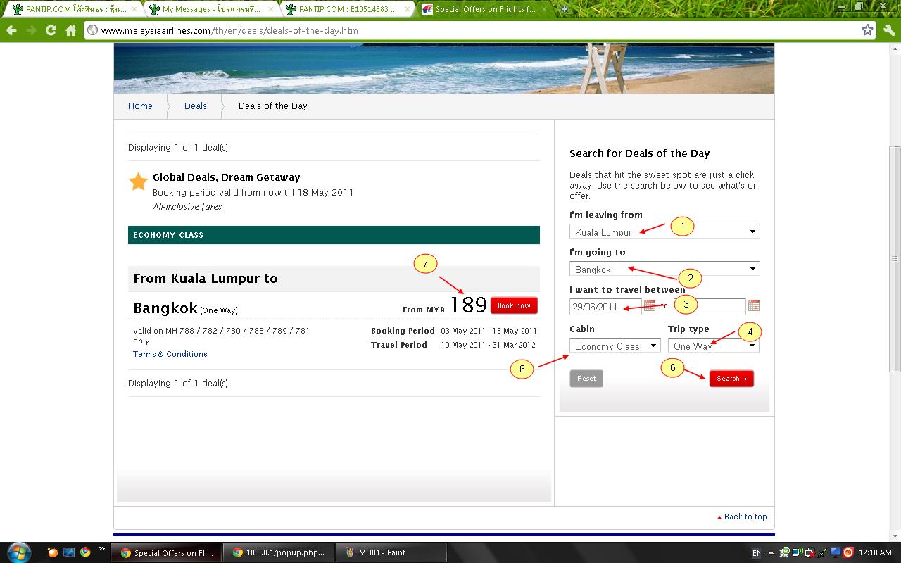This screenshot has height=563, width=901.
Task: Click the Deals of the Day breadcrumb text
Action: click(x=273, y=106)
